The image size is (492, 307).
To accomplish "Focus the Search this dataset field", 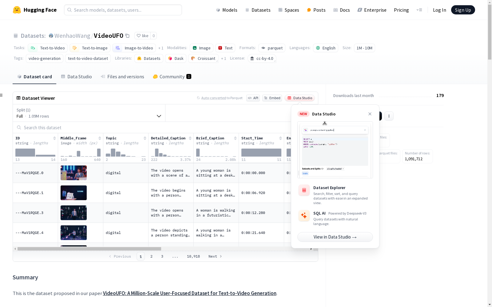I will pos(152,127).
